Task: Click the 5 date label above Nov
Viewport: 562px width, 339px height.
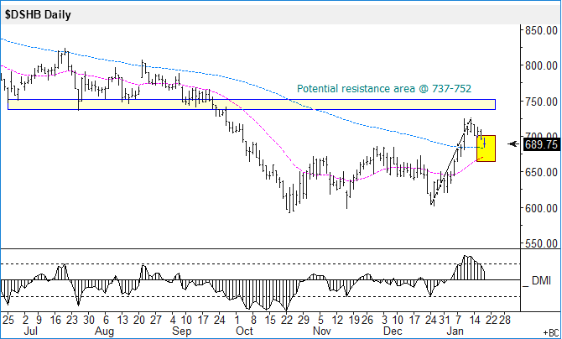Action: click(x=320, y=320)
